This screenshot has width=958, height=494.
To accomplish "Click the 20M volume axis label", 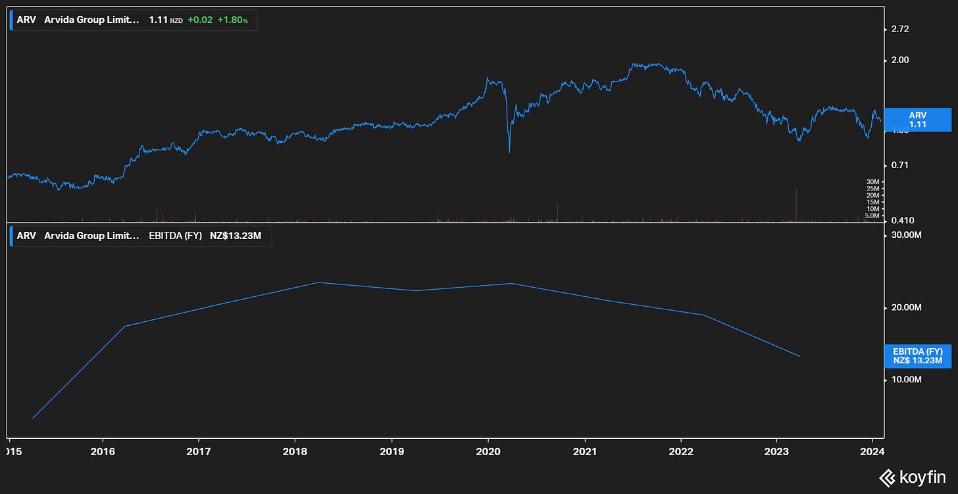I will click(x=873, y=195).
